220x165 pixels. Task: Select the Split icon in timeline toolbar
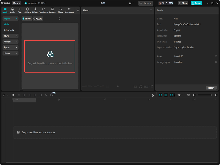(x=24, y=95)
